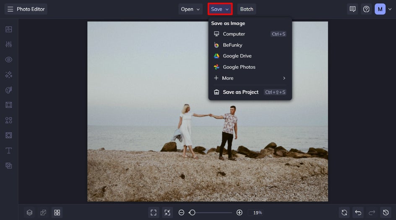Click the shrink-to-actual-size icon
The image size is (396, 220).
click(x=167, y=213)
